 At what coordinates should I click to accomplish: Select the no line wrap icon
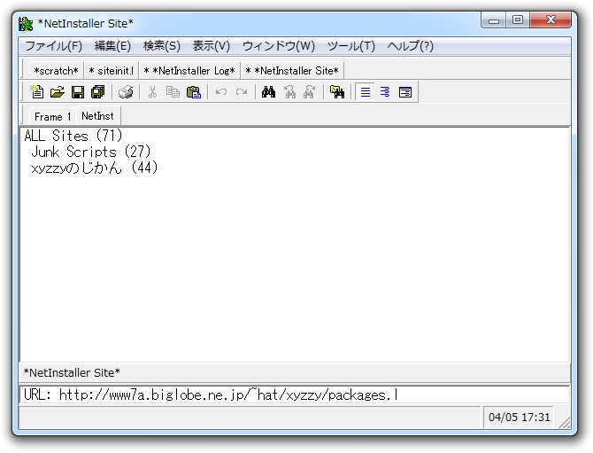coord(366,92)
